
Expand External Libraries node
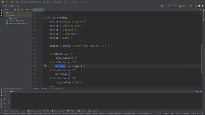pos(4,21)
